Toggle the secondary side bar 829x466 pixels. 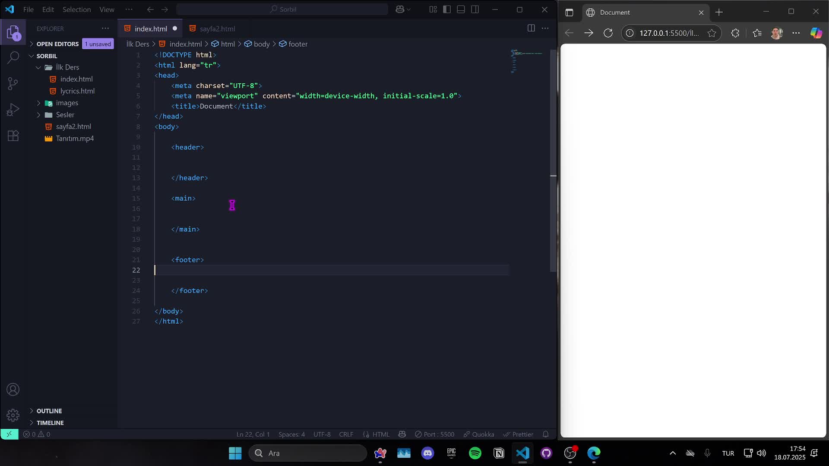coord(475,9)
